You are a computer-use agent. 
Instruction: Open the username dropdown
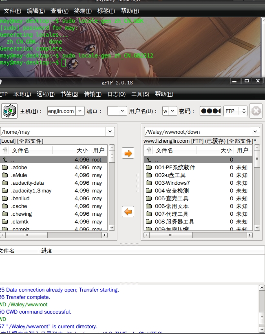click(x=172, y=111)
